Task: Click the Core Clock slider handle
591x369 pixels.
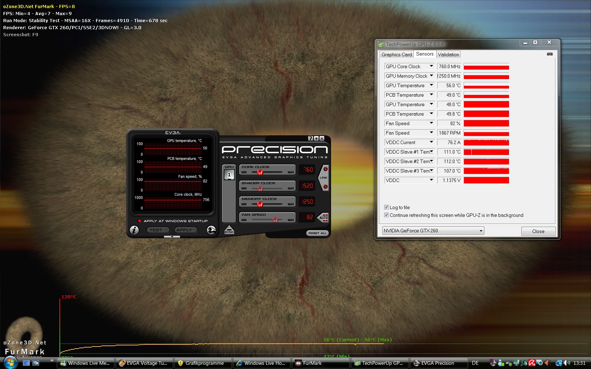Action: (x=260, y=172)
